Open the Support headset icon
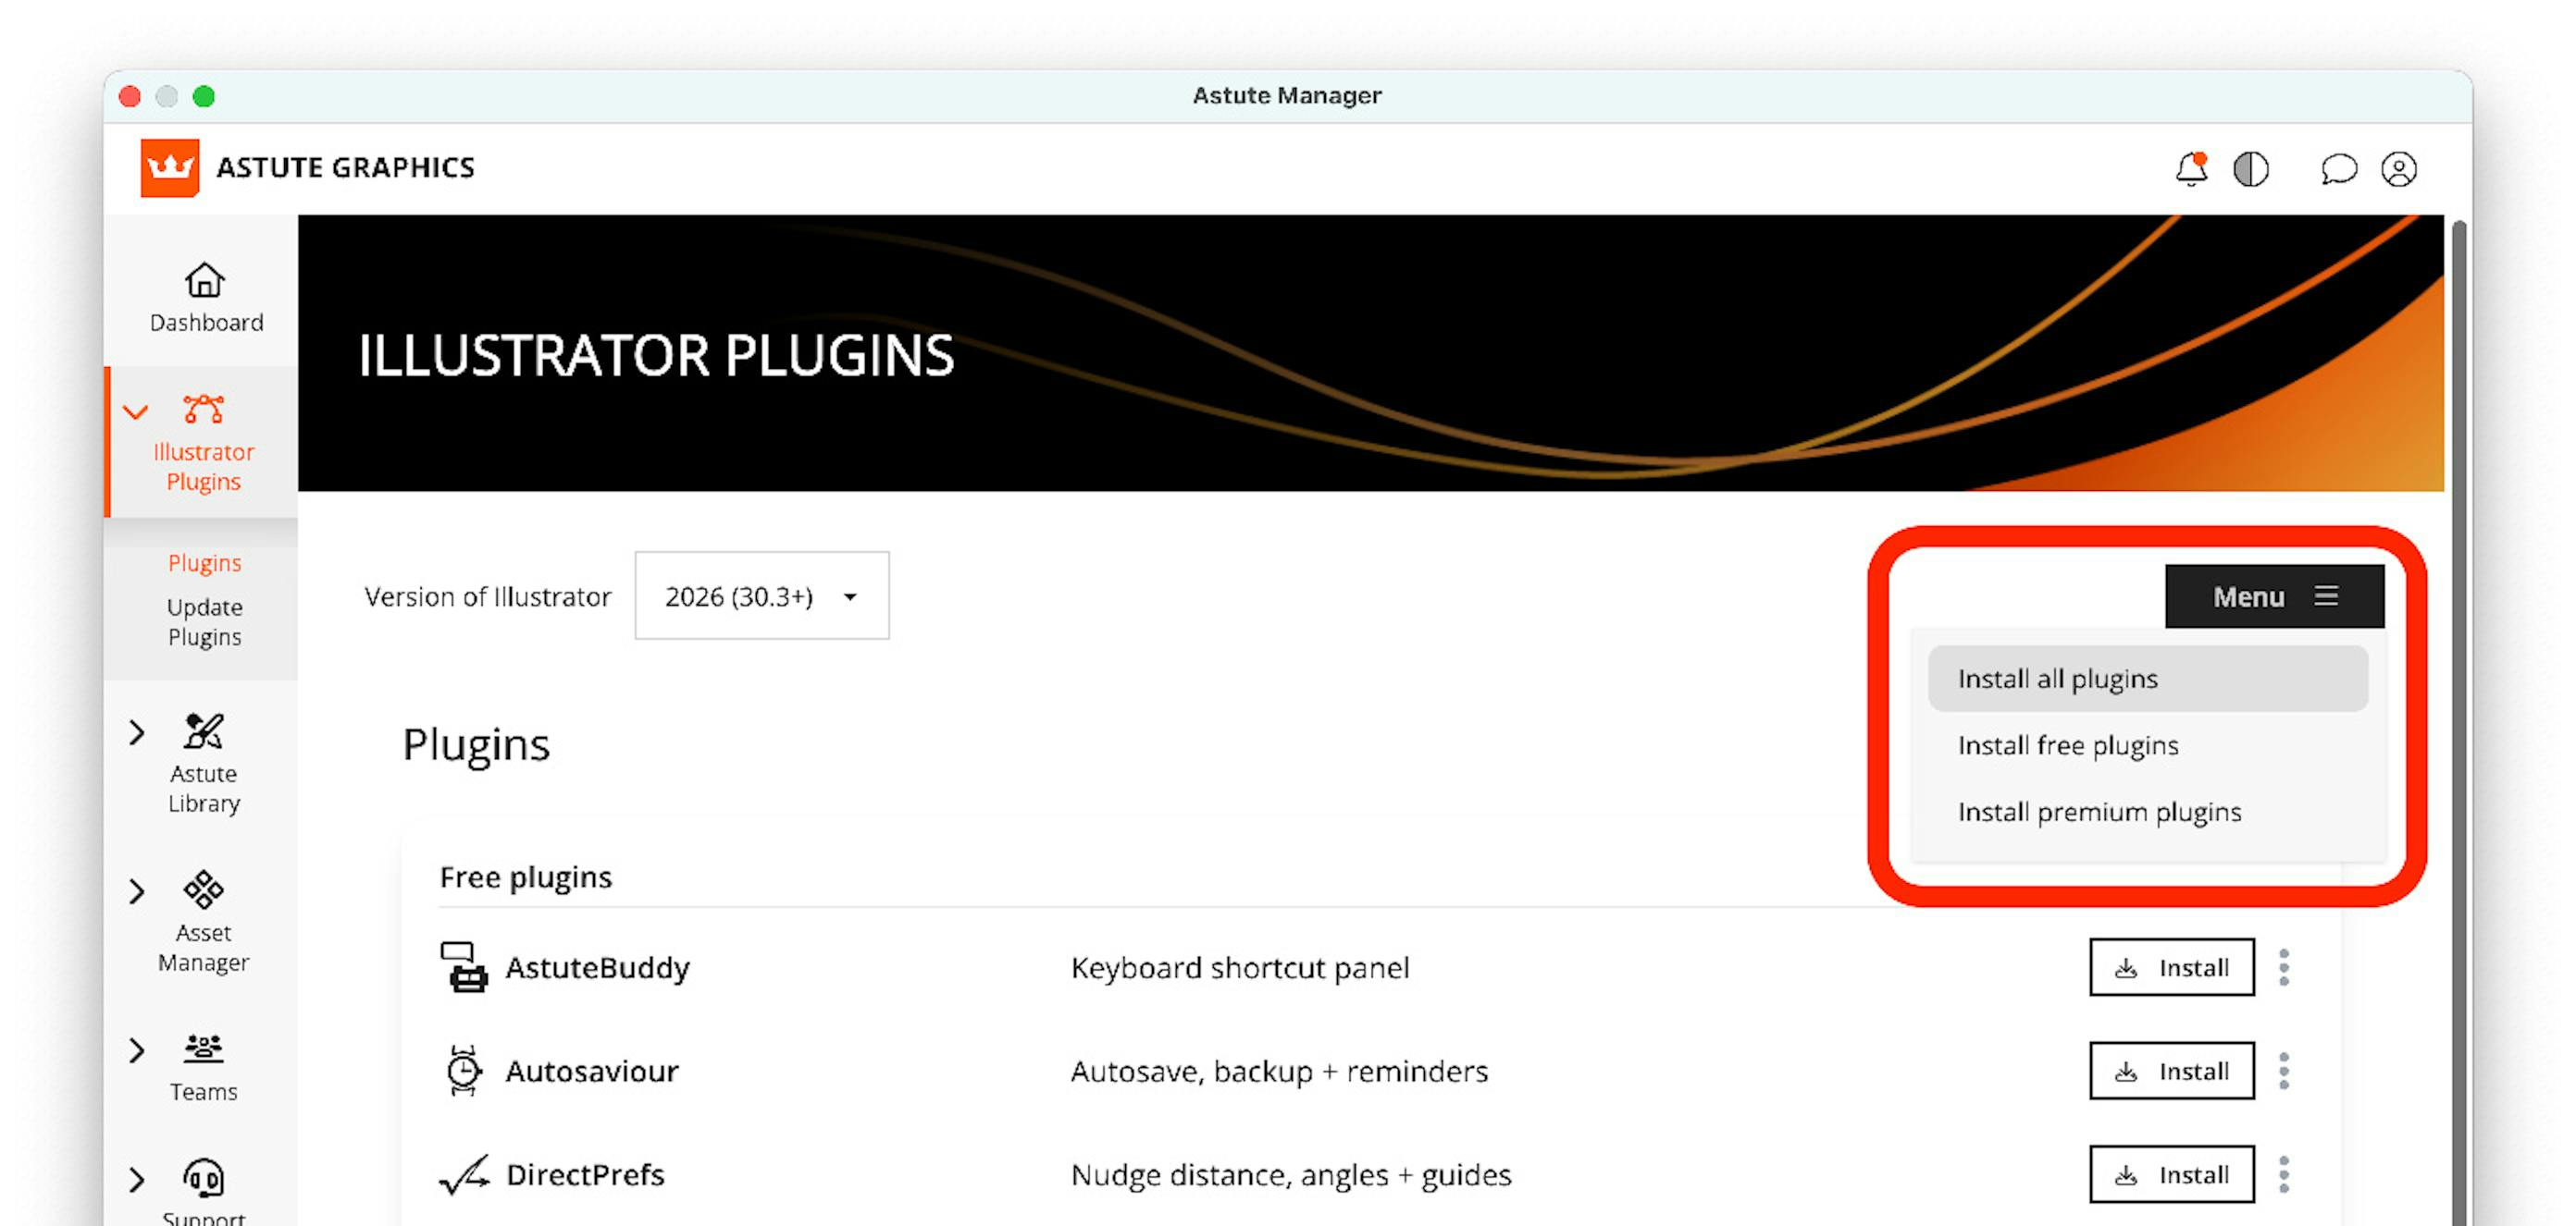 204,1178
